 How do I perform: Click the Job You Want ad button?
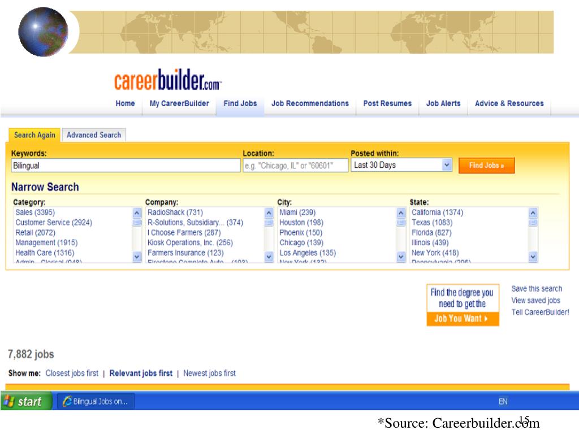(463, 319)
